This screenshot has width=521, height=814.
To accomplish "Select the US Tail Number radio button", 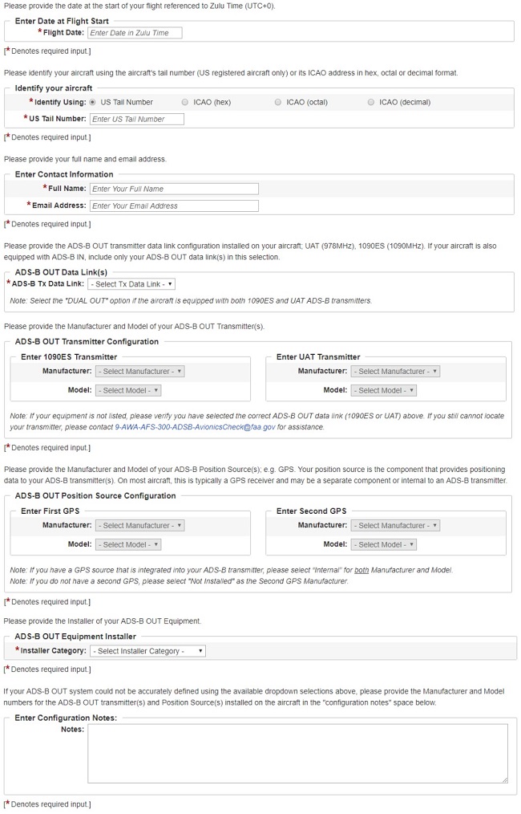I will coord(93,102).
